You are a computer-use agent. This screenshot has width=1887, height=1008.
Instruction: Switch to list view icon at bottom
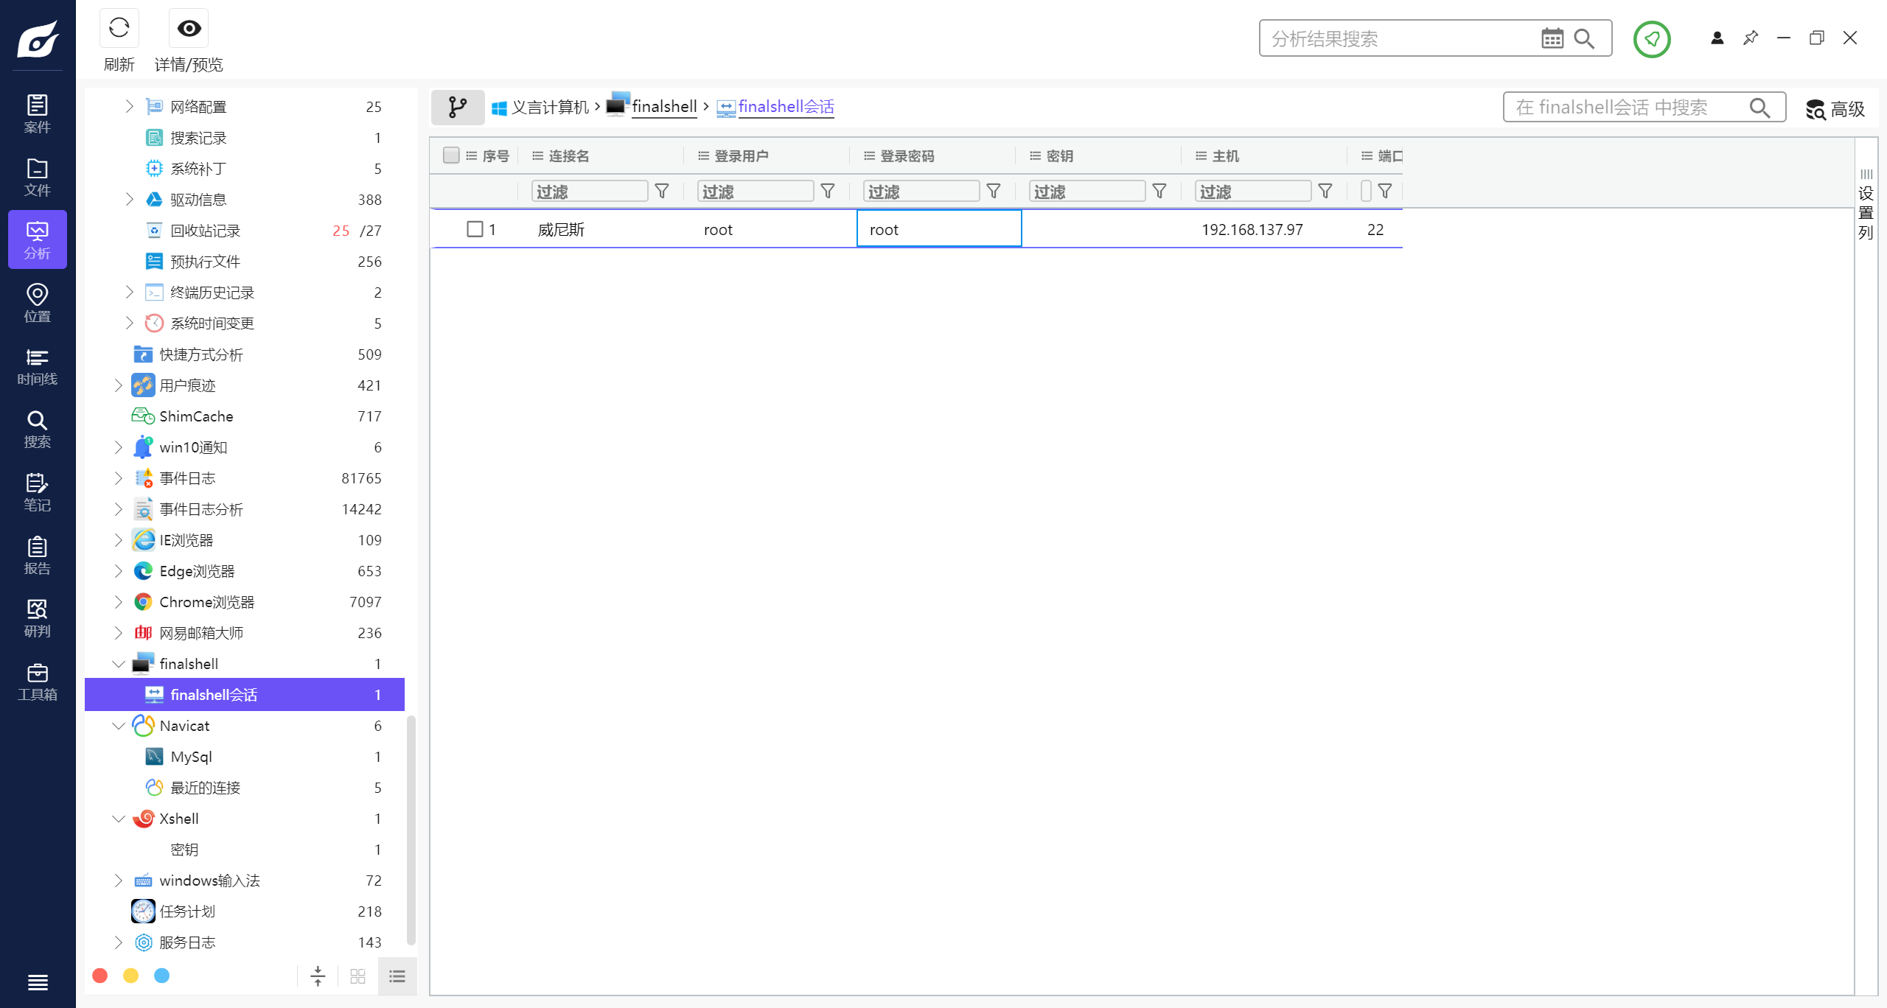397,976
